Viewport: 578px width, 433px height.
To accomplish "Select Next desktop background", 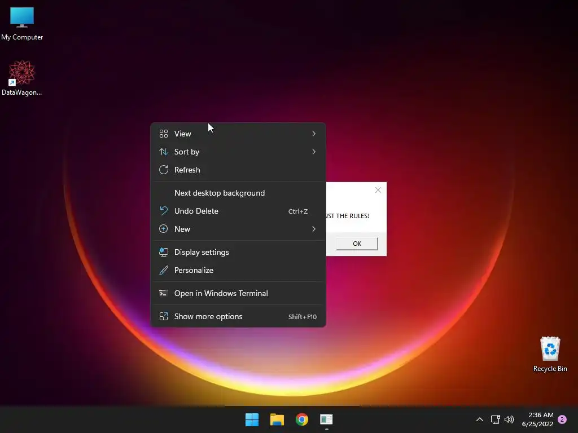I will point(238,193).
